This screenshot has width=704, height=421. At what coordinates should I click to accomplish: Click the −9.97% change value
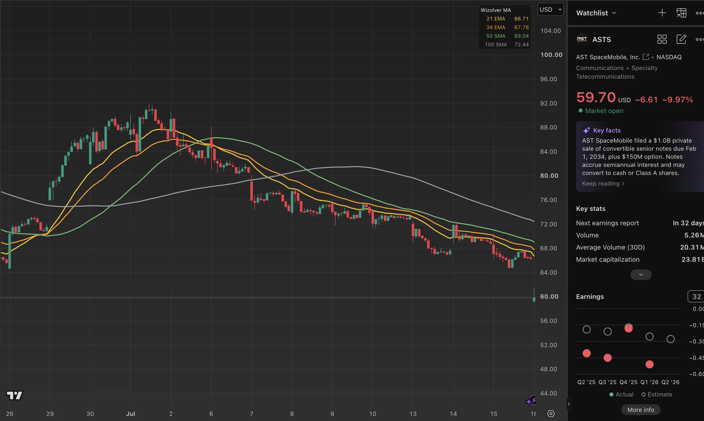(x=678, y=100)
